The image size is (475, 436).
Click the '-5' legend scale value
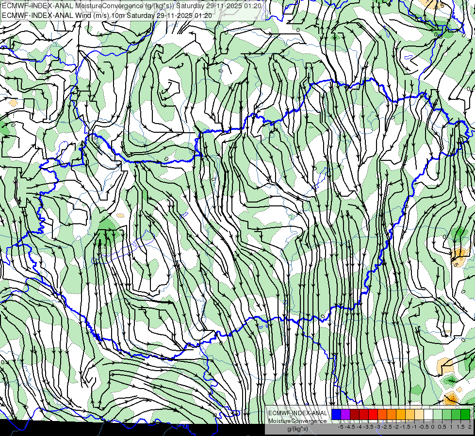[341, 427]
